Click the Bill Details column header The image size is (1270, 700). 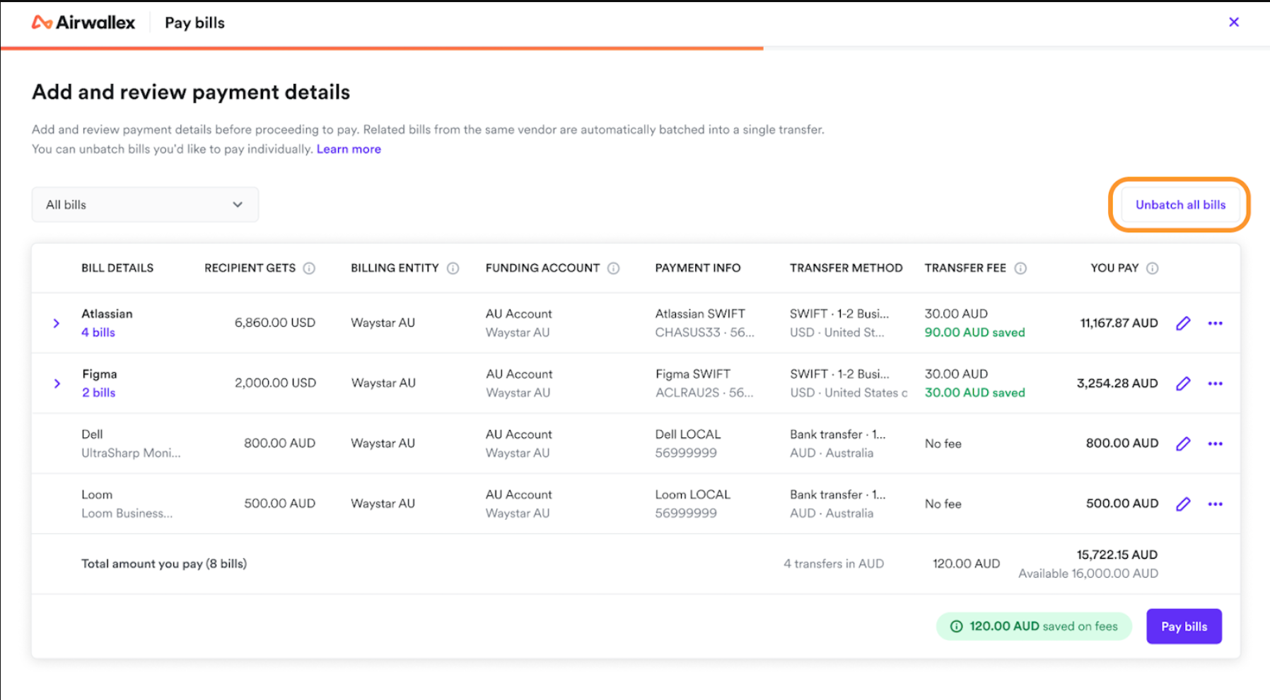point(117,268)
